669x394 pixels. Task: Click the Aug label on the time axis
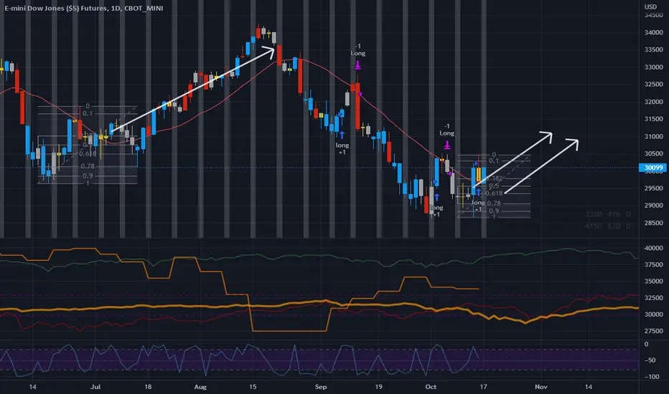200,387
